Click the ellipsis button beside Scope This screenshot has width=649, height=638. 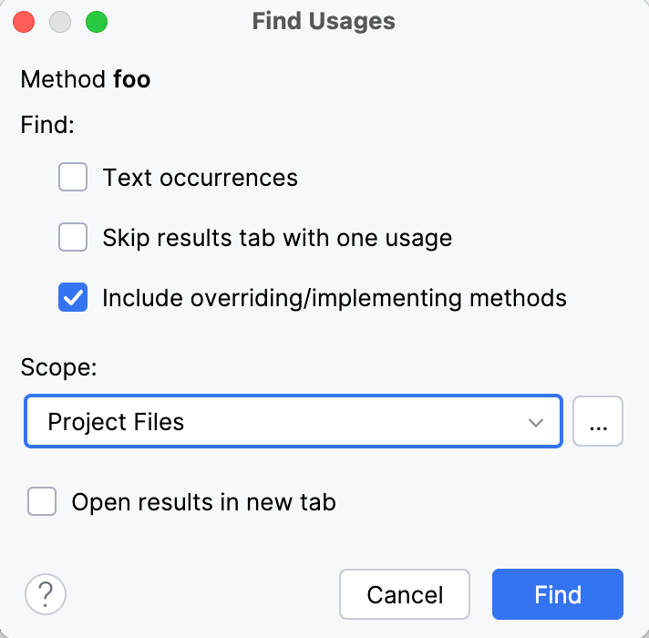(x=598, y=421)
